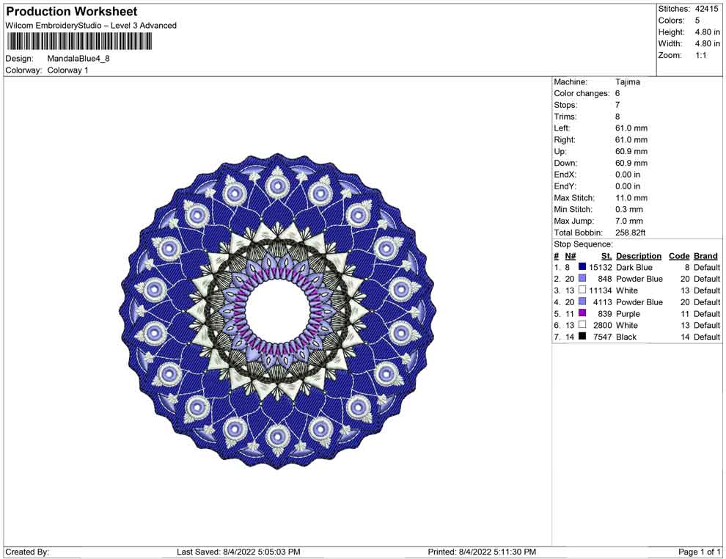Click the Min Stitch value '0.3 mm'

point(628,209)
